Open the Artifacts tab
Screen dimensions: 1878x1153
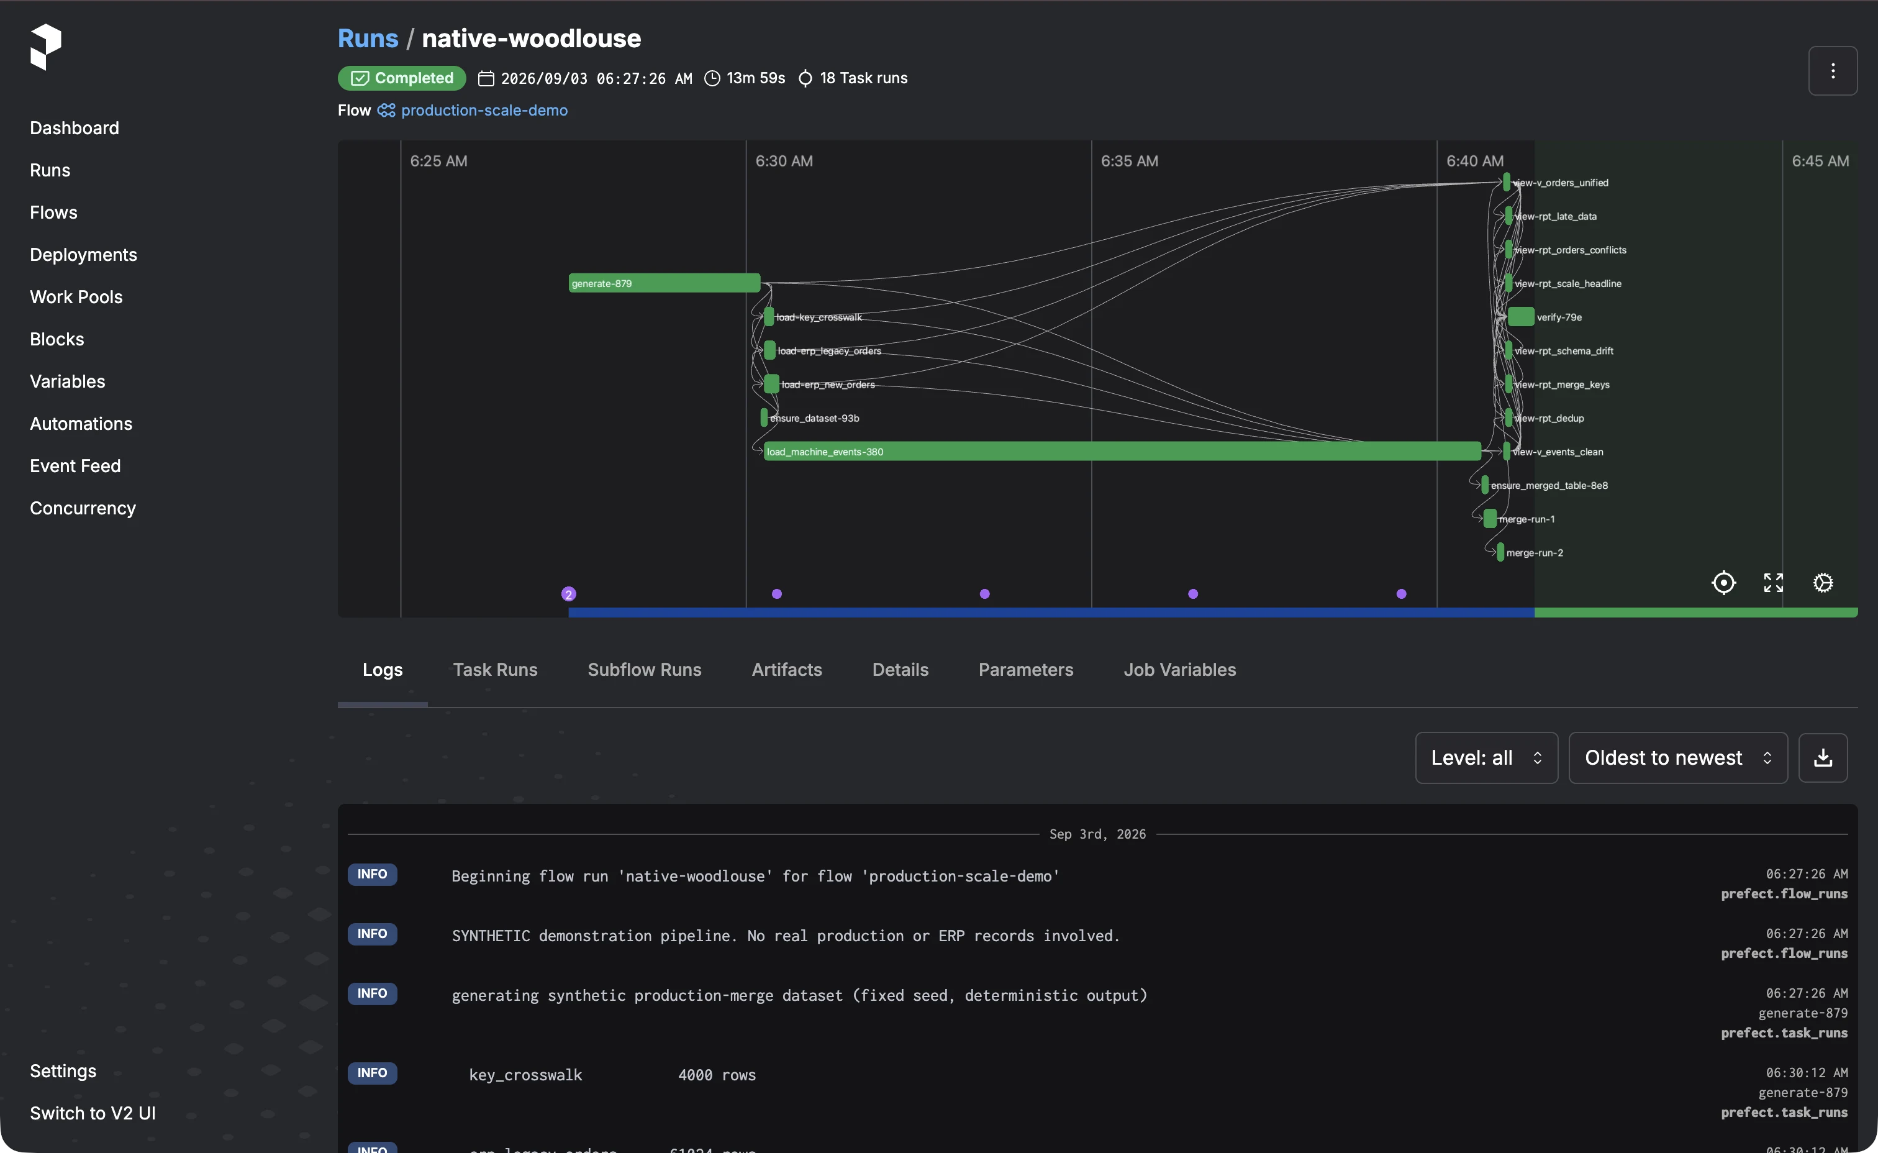click(787, 670)
